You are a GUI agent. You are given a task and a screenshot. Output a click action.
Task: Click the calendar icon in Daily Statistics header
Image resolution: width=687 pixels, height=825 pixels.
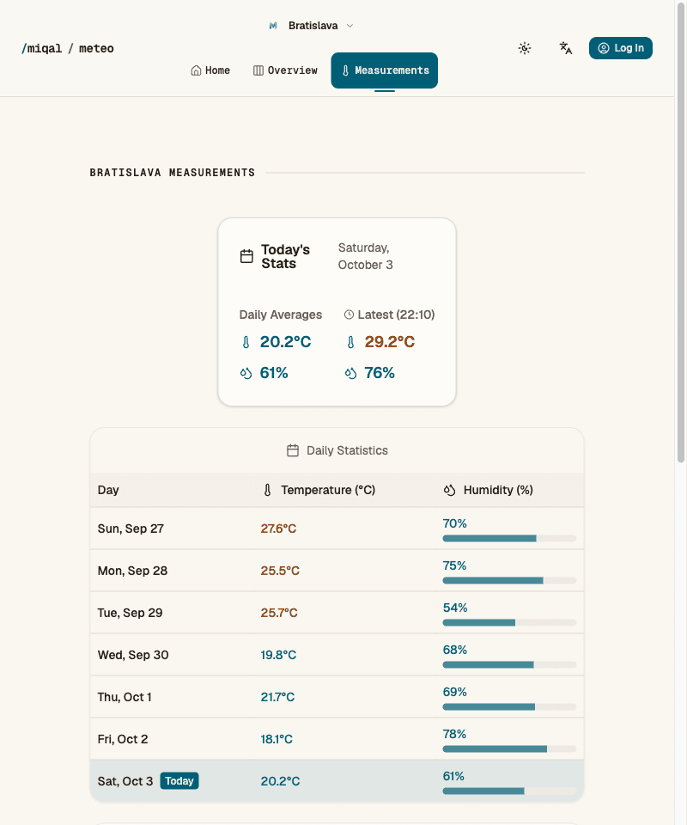pyautogui.click(x=293, y=450)
